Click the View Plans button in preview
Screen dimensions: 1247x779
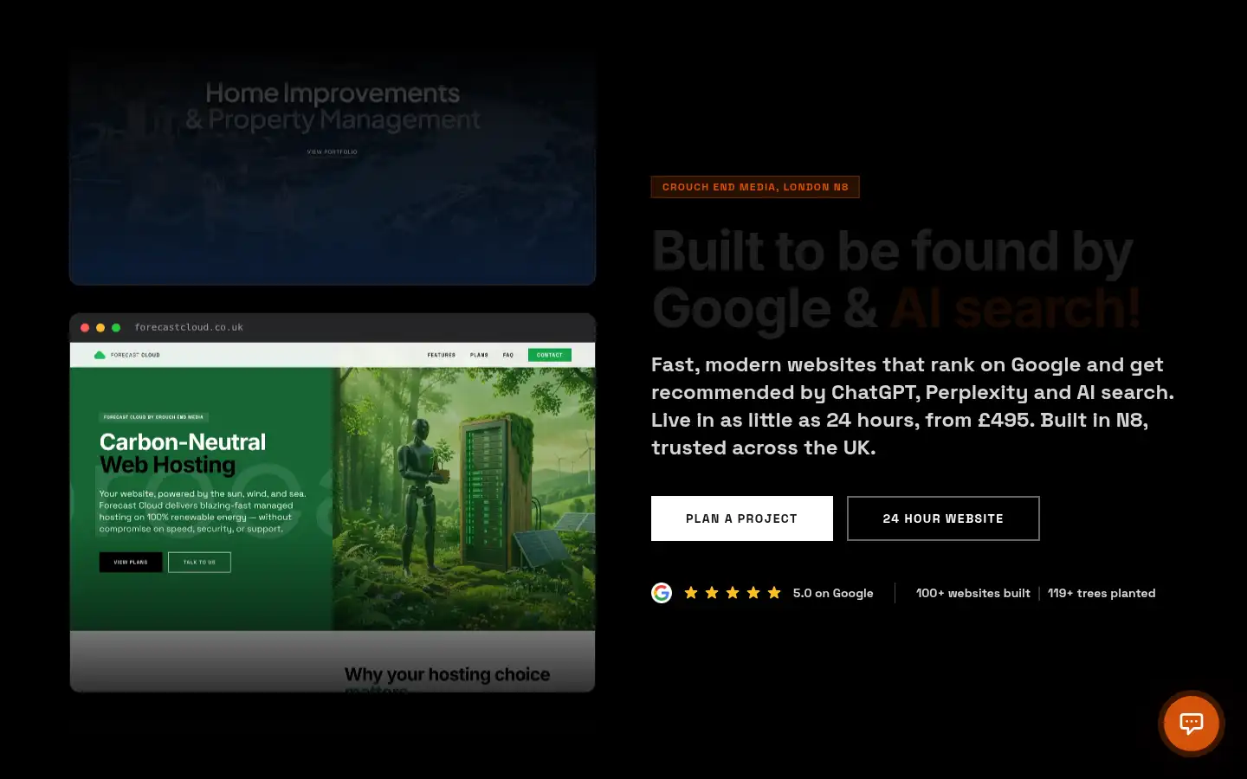(x=131, y=562)
